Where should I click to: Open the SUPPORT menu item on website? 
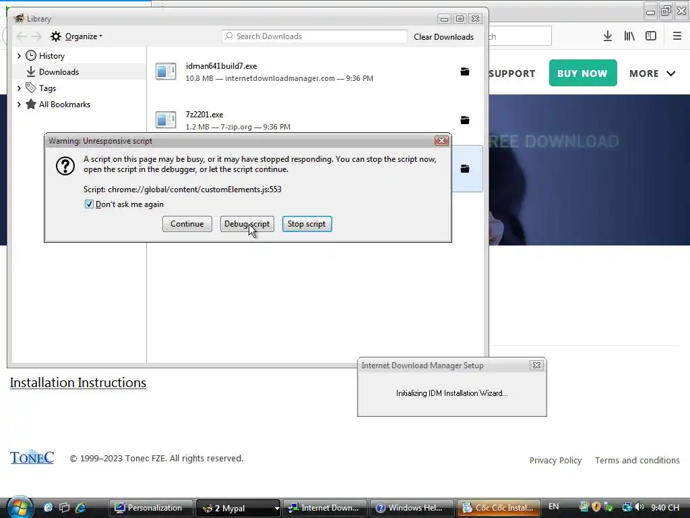pyautogui.click(x=512, y=74)
